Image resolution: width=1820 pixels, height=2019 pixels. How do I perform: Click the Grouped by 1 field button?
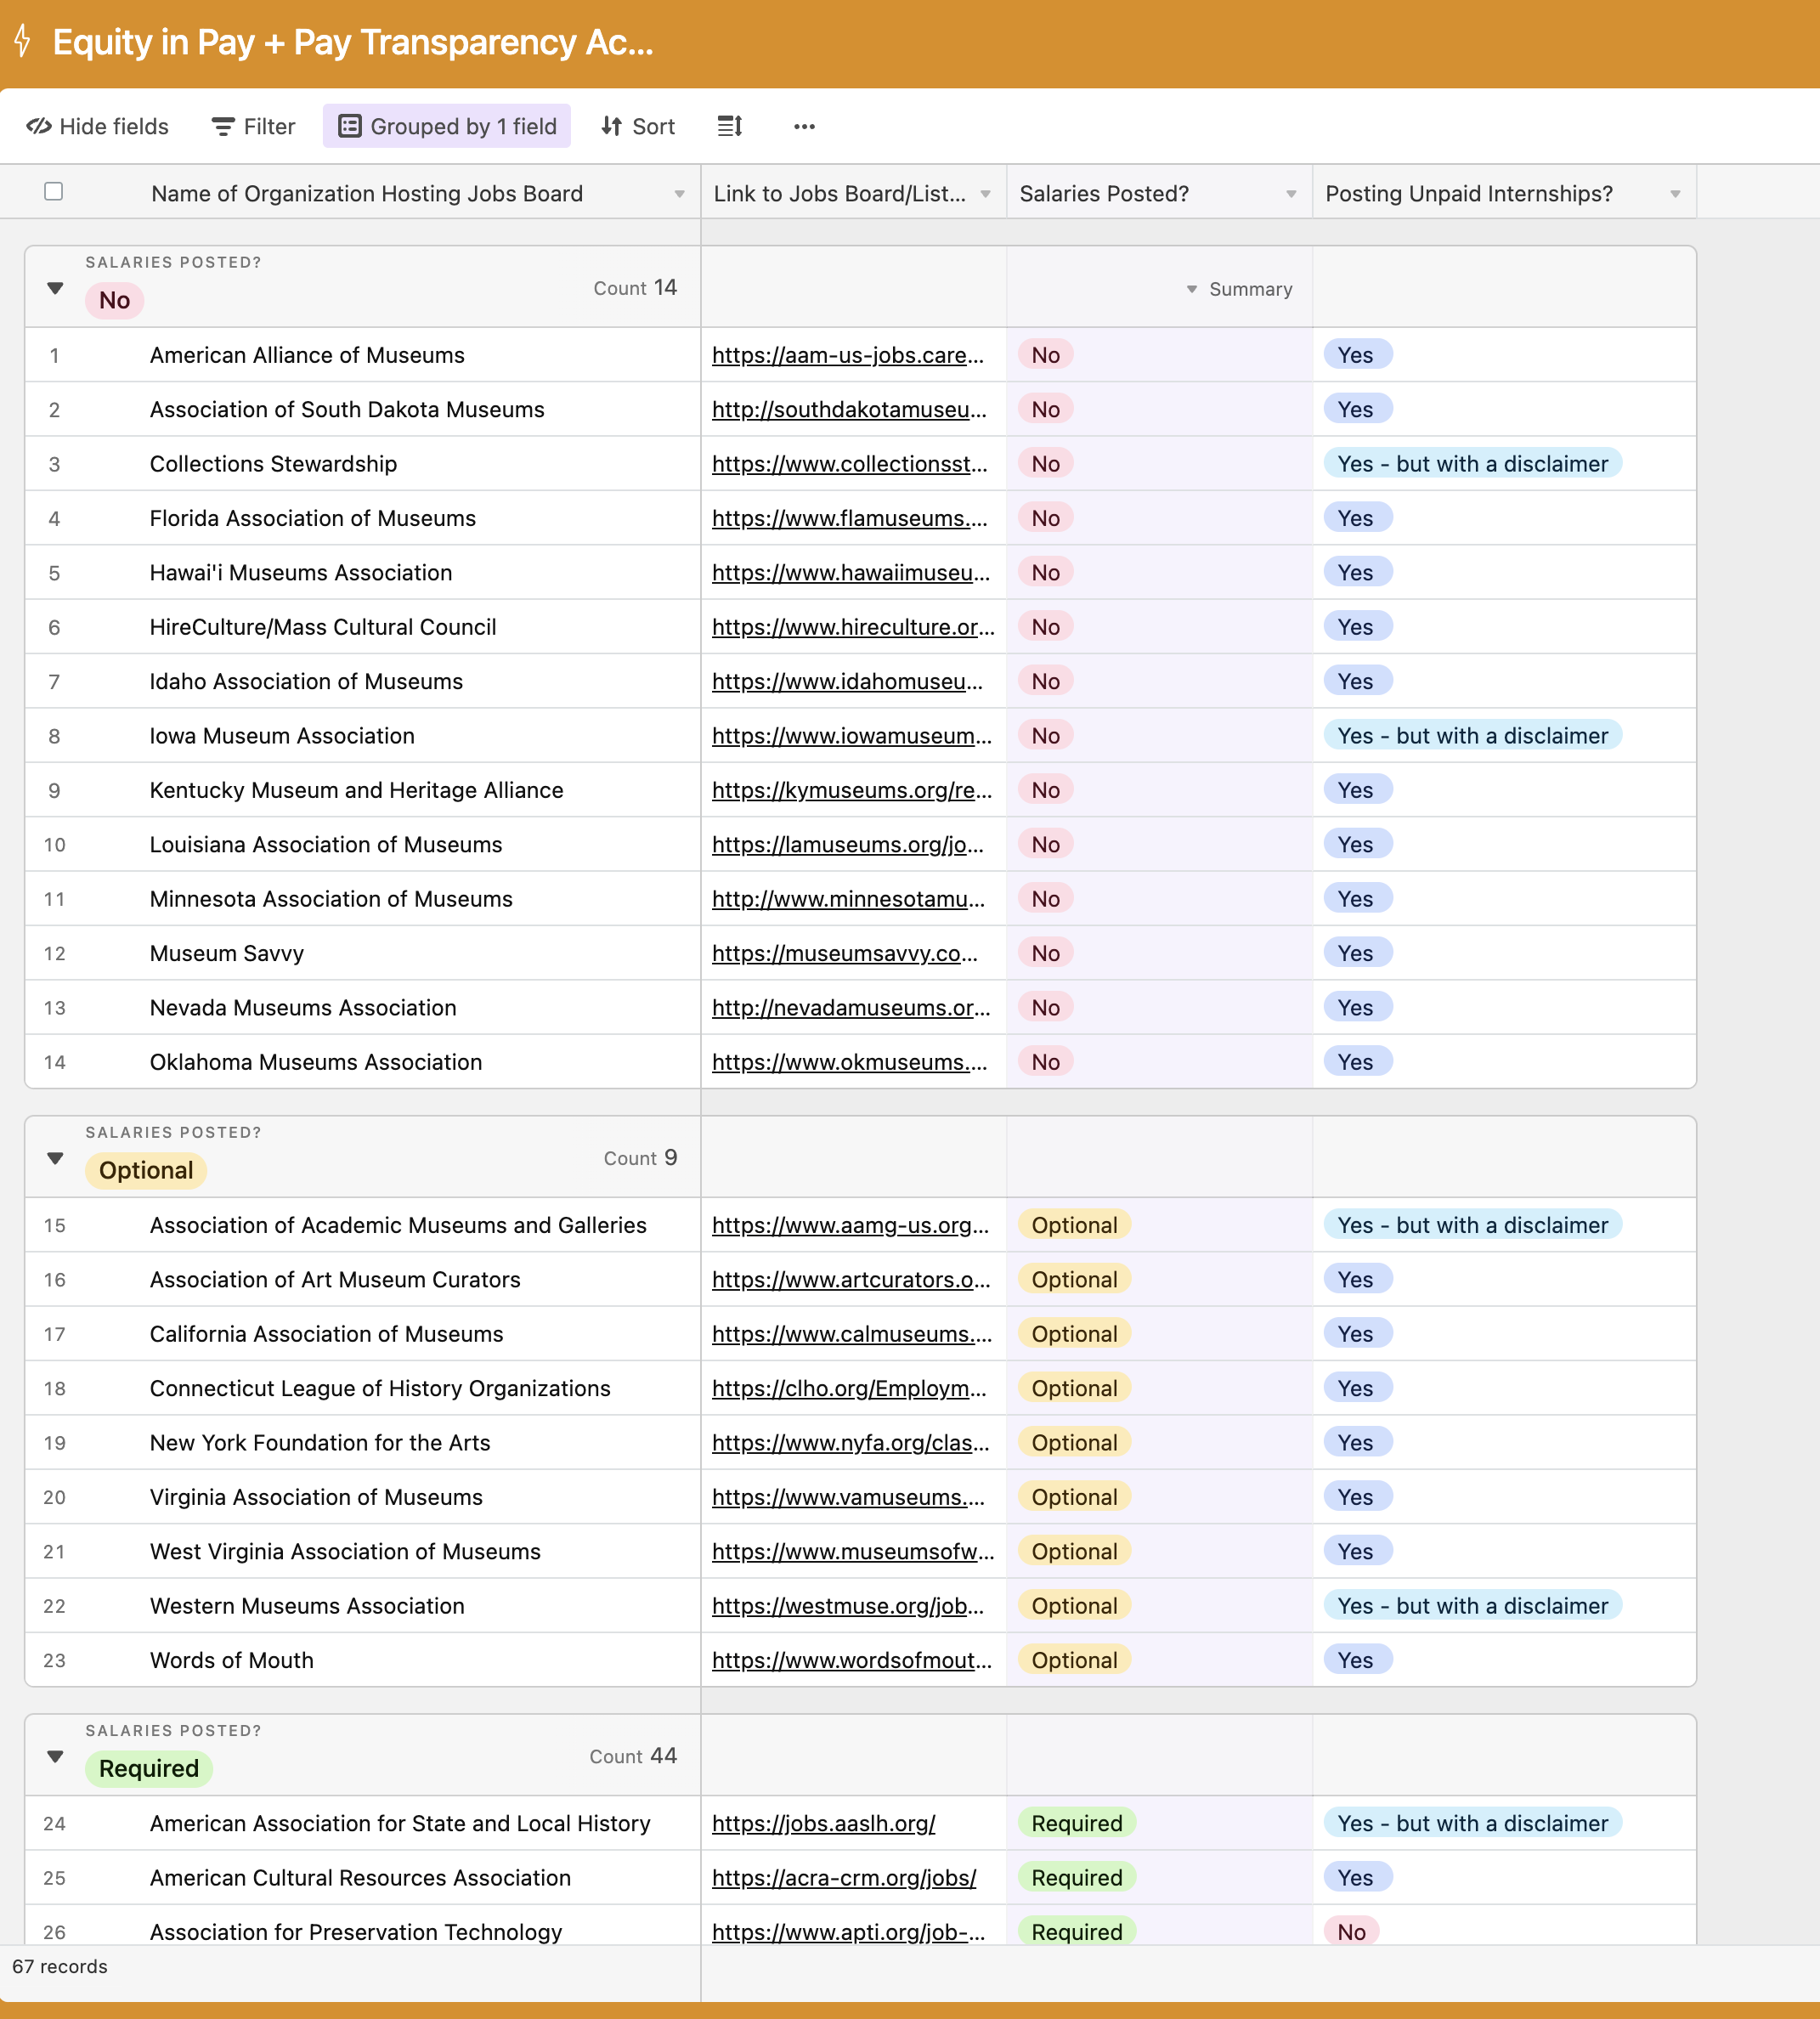click(447, 126)
